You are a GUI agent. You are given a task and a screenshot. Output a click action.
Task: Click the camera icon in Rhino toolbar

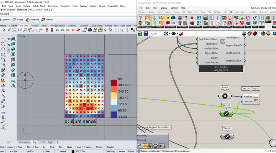90,30
